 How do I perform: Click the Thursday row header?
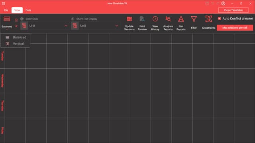click(2, 106)
